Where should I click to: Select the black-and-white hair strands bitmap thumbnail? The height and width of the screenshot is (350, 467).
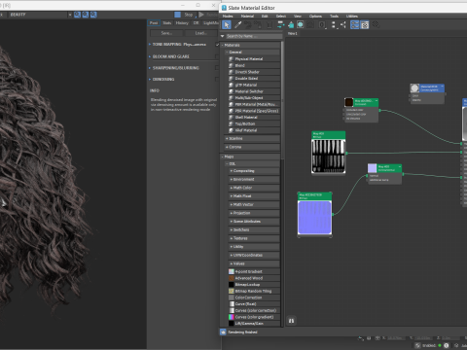pos(329,157)
